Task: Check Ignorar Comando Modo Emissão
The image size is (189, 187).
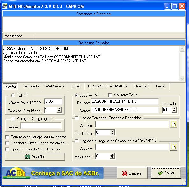Action: pos(7,149)
